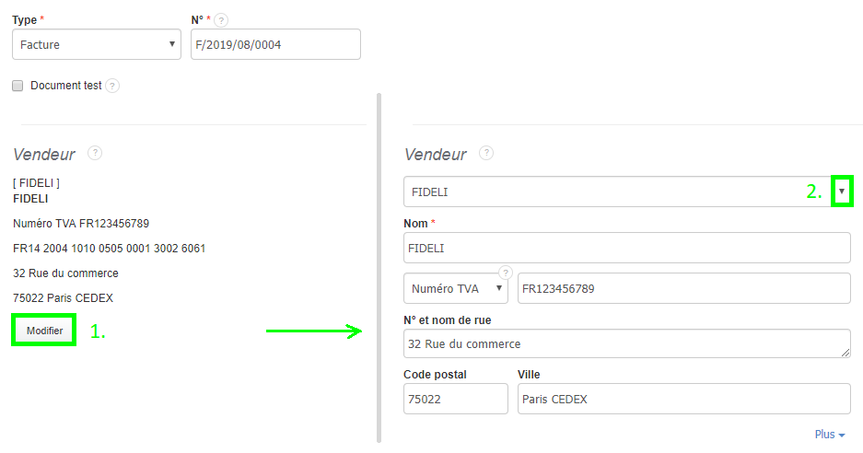The height and width of the screenshot is (453, 863).
Task: Click the Nom input field containing FIDELI
Action: pos(627,249)
